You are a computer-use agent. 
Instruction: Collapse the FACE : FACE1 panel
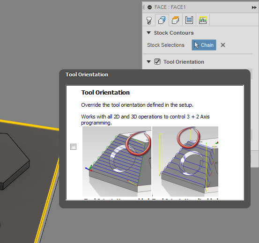click(149, 7)
